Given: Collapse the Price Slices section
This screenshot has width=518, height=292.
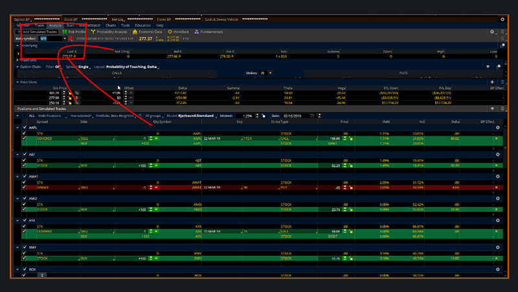Looking at the screenshot, I should click(x=17, y=81).
